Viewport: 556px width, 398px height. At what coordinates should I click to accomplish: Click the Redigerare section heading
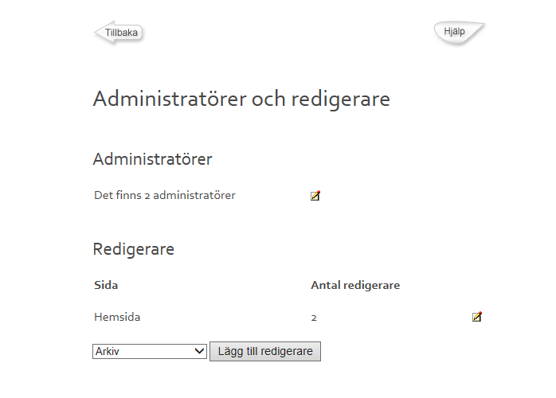134,249
